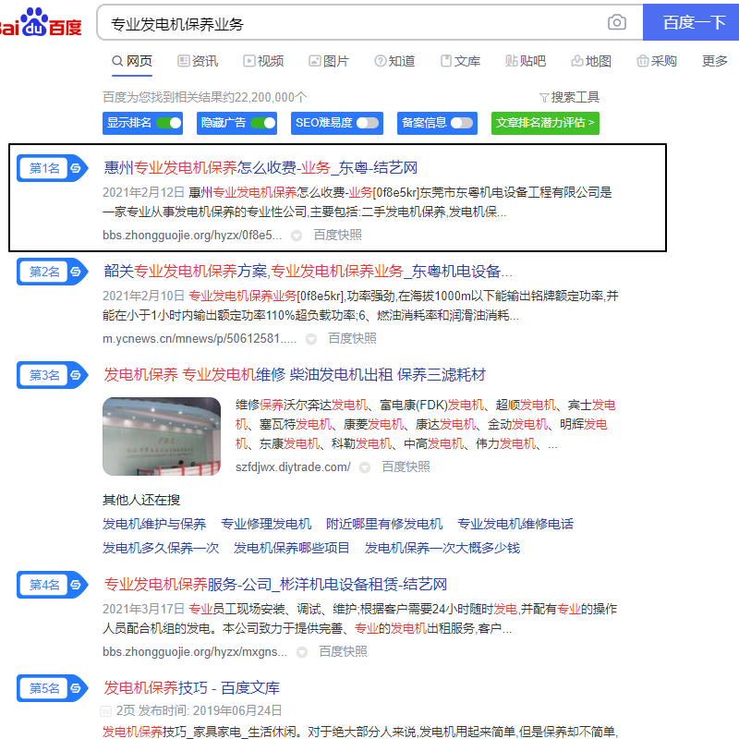
Task: Open result 发电机保养技巧 - 百度文库
Action: pyautogui.click(x=192, y=688)
